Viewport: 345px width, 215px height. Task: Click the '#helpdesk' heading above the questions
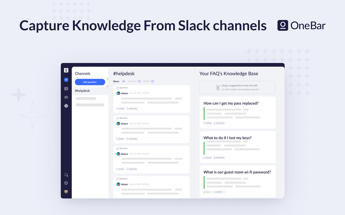(x=124, y=74)
